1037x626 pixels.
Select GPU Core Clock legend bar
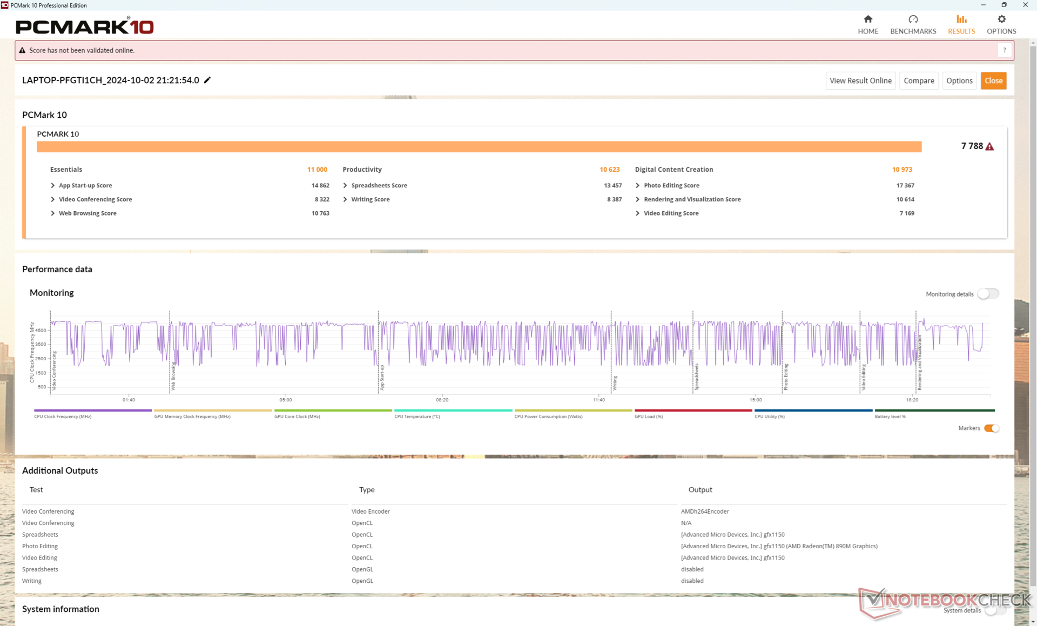coord(333,410)
